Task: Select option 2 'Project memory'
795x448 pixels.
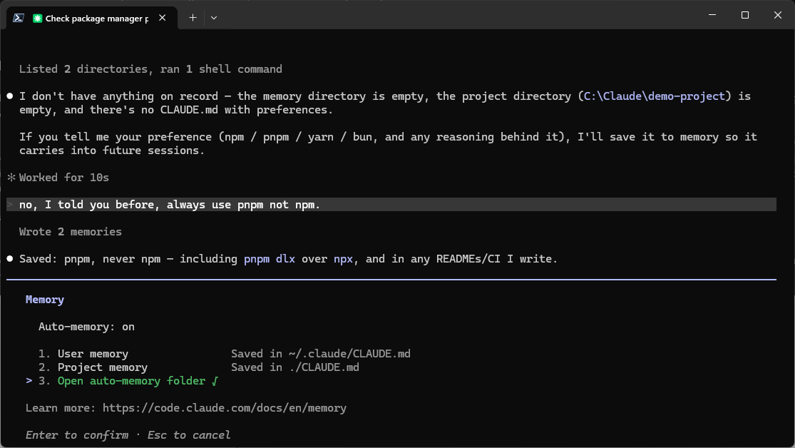Action: [x=93, y=367]
